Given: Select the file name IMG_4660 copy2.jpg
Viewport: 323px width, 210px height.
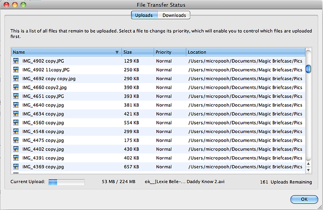Looking at the screenshot, I should 44,88.
